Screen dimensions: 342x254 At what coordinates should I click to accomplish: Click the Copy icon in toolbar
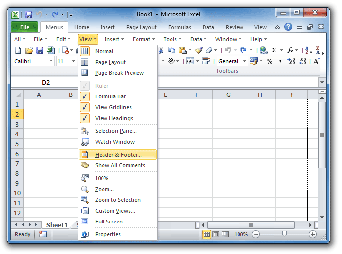[172, 50]
